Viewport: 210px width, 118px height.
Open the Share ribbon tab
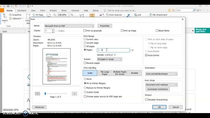[x=64, y=10]
